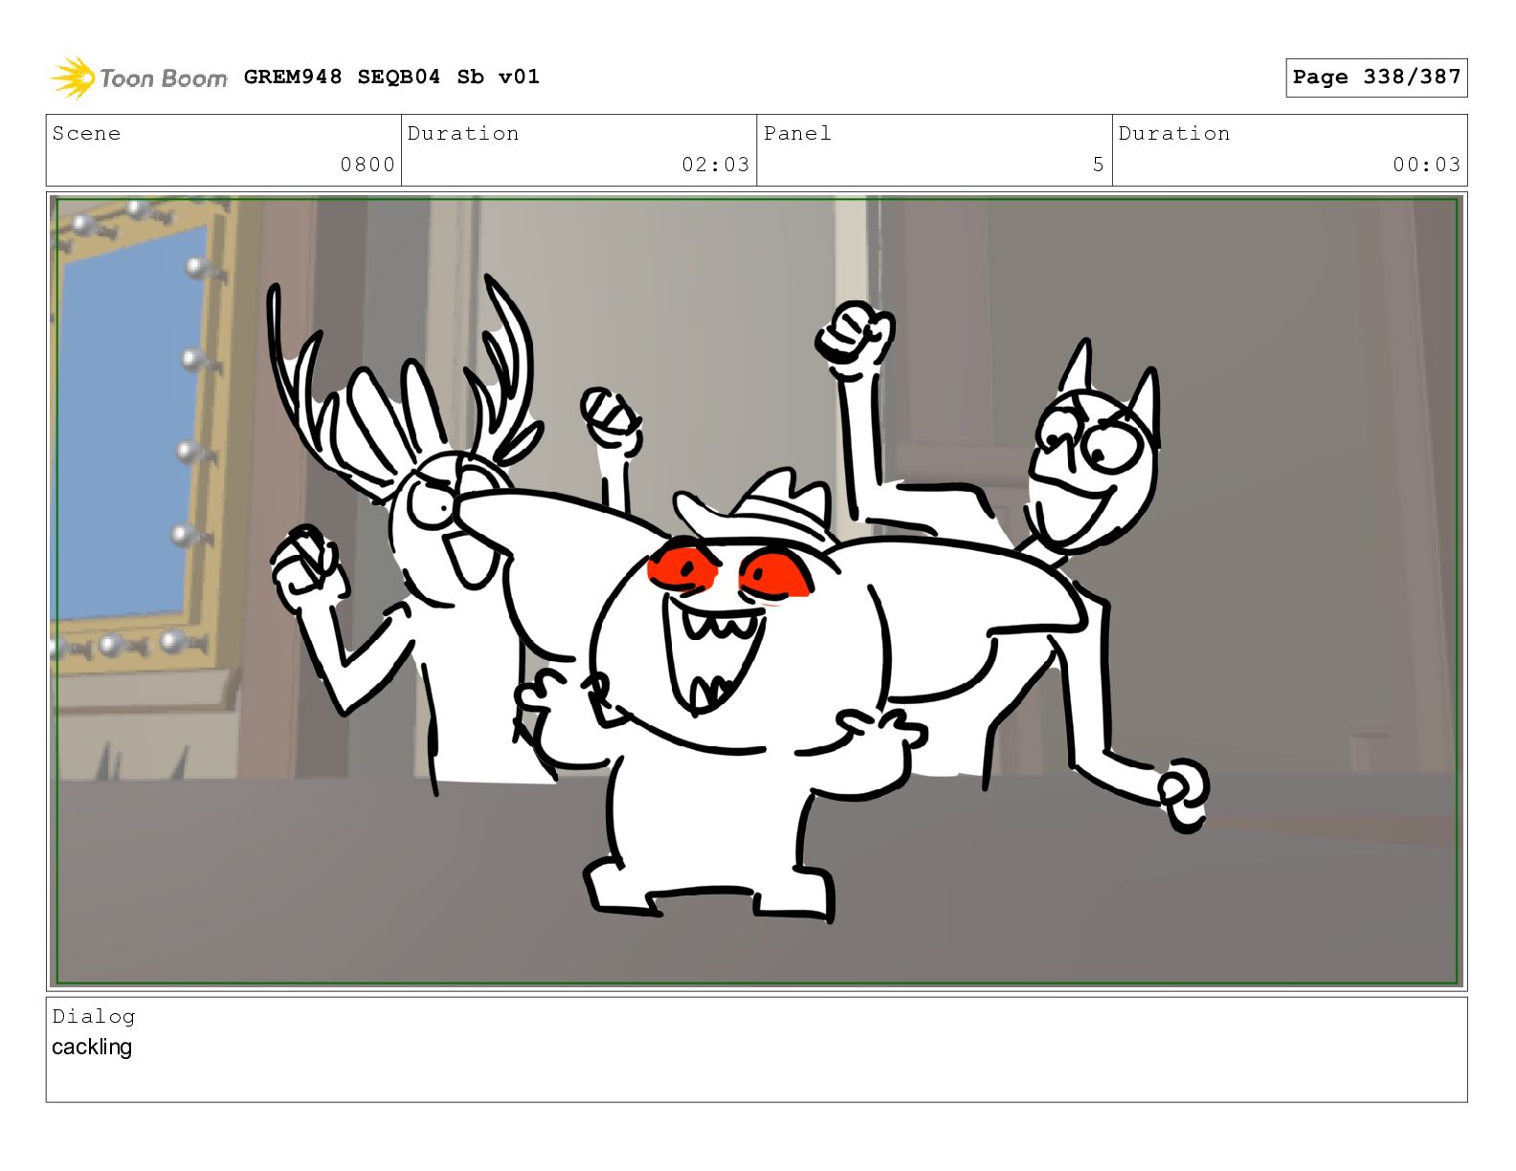Screen dimensions: 1516x1171
Task: Click the Toon Boom logo
Action: coord(139,77)
